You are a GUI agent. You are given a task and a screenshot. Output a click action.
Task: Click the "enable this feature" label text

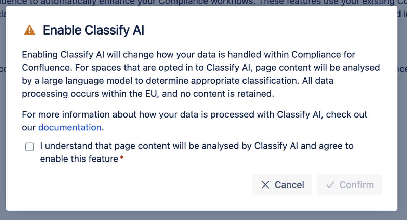click(79, 159)
